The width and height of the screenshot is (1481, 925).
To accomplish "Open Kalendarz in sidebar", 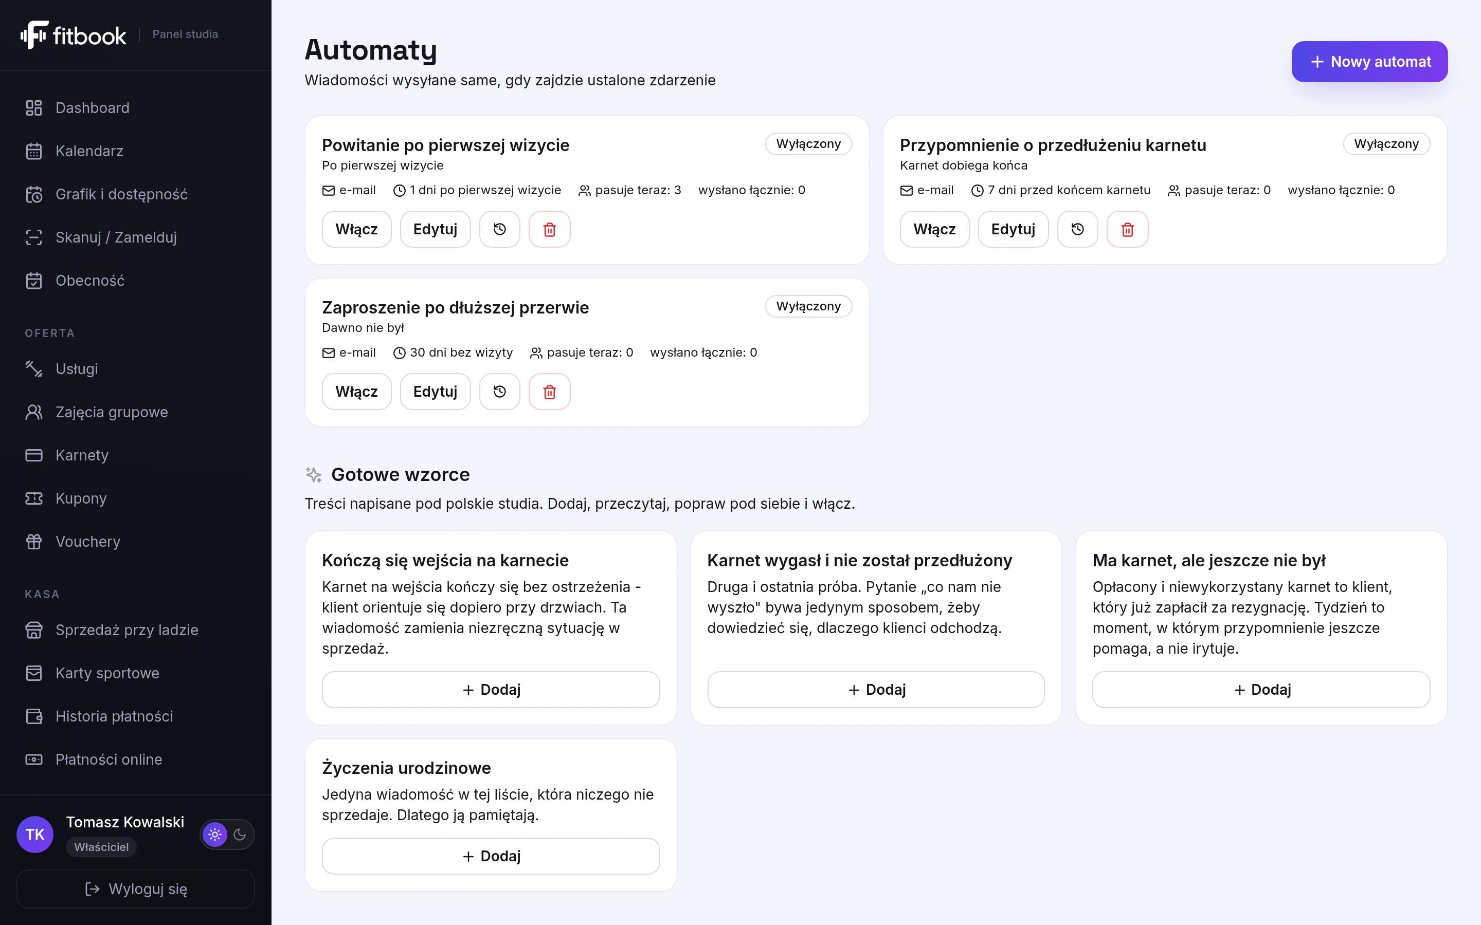I will point(136,151).
